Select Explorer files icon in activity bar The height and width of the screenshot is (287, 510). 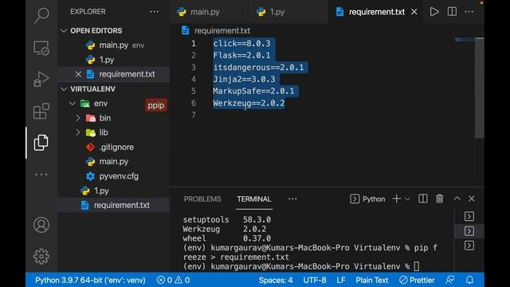pos(41,143)
